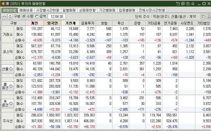Click the 주식선 외국인 net value -58,184

[x=55, y=126]
